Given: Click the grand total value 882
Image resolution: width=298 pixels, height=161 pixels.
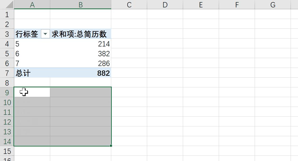Looking at the screenshot, I should (80, 73).
